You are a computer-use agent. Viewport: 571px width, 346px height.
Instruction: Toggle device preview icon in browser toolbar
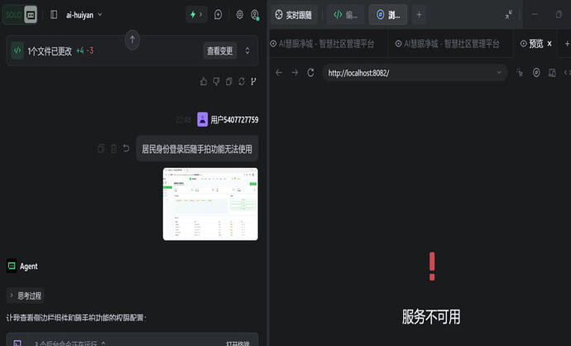552,73
